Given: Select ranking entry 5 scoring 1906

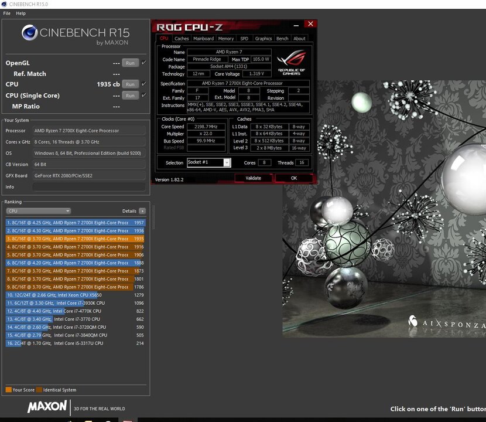Looking at the screenshot, I should 76,255.
